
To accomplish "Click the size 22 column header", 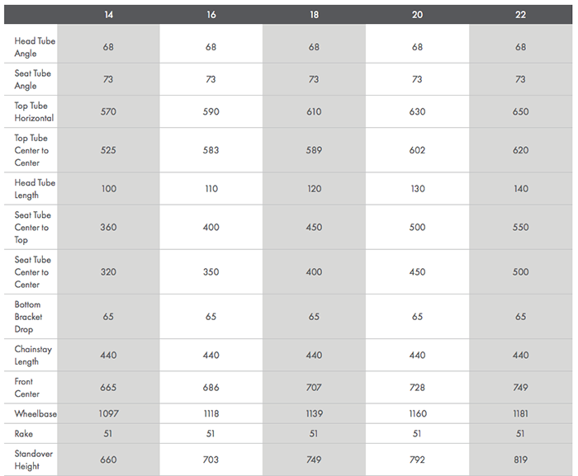I will (x=520, y=15).
